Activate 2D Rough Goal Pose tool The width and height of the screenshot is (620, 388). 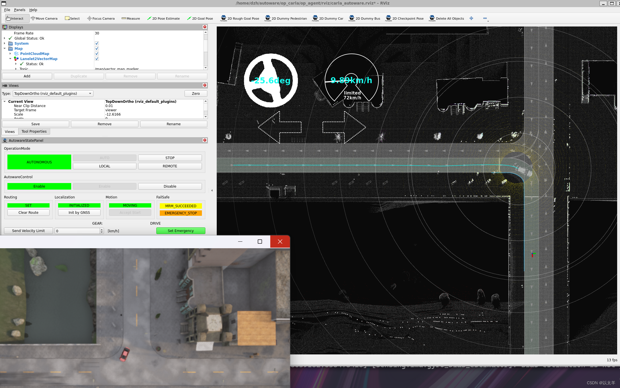(x=240, y=19)
